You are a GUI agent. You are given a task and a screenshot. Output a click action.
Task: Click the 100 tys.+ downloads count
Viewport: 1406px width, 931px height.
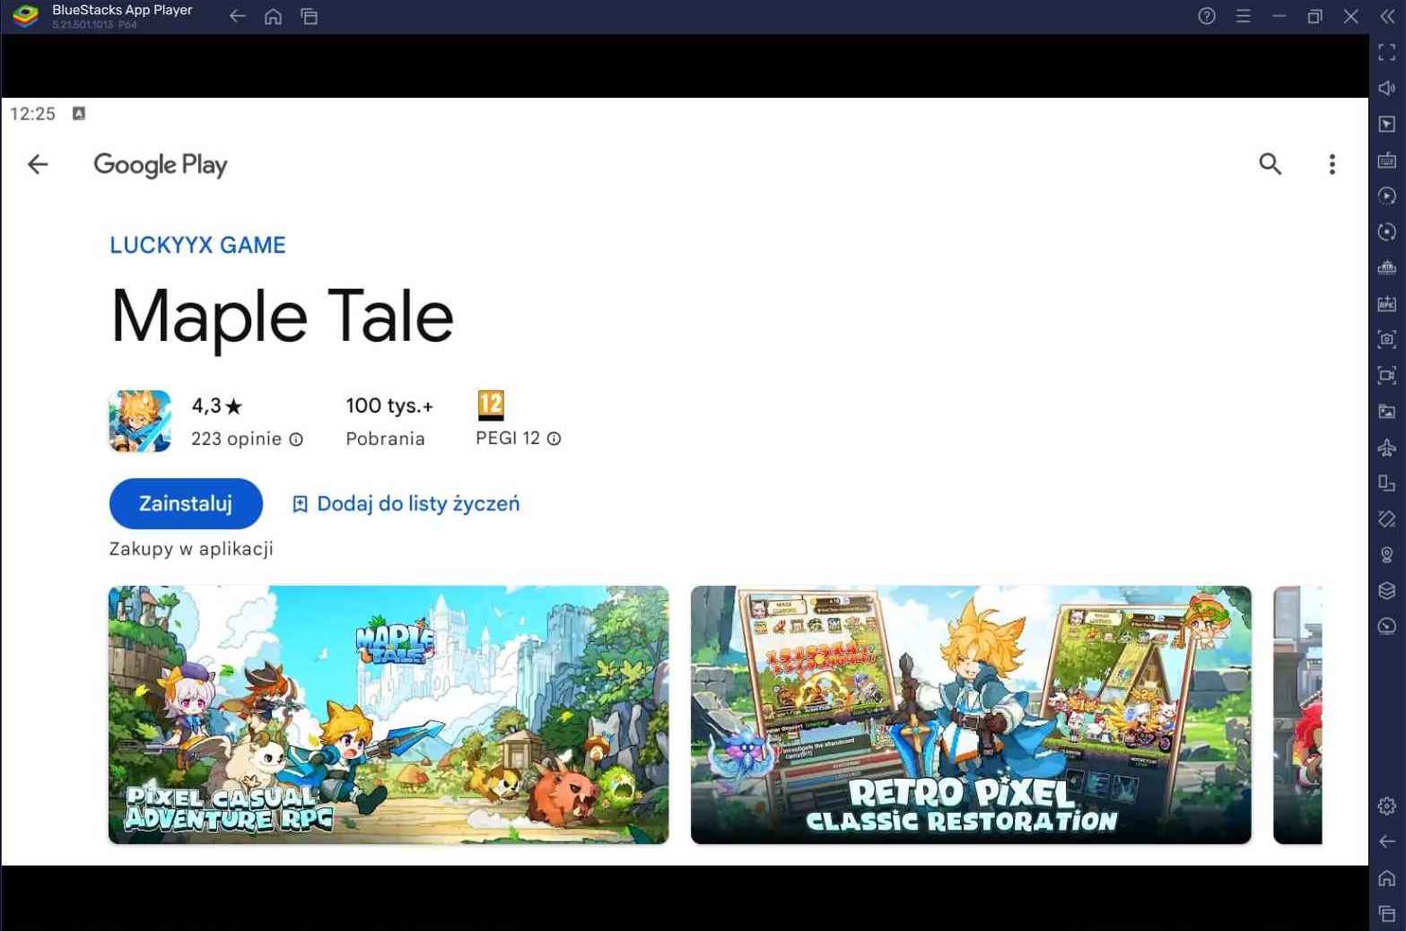point(389,406)
